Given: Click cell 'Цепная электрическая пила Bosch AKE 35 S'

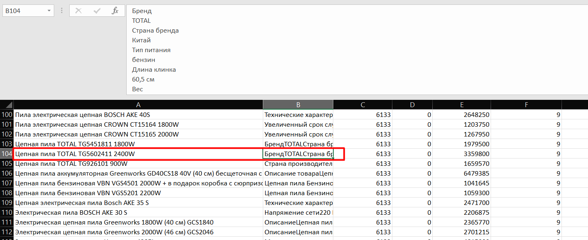Looking at the screenshot, I should pyautogui.click(x=138, y=203).
